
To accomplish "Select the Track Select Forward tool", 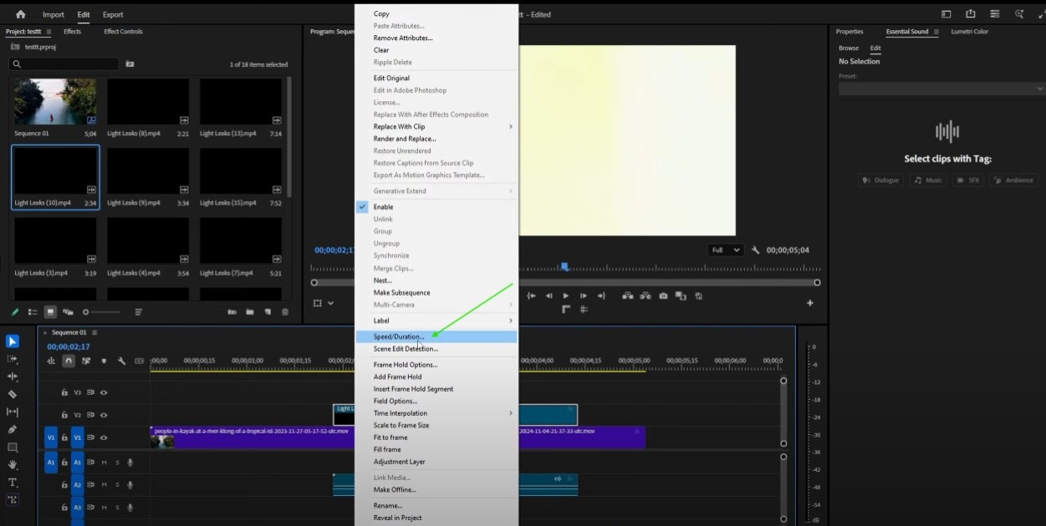I will click(13, 359).
